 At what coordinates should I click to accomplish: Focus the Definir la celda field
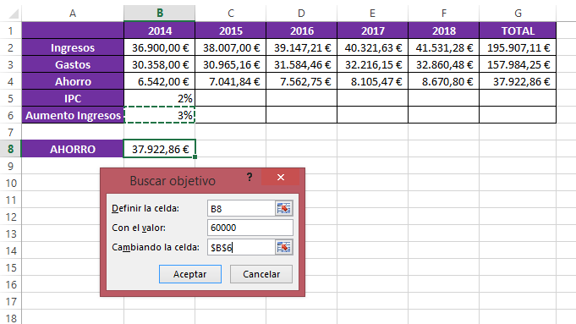tap(241, 208)
